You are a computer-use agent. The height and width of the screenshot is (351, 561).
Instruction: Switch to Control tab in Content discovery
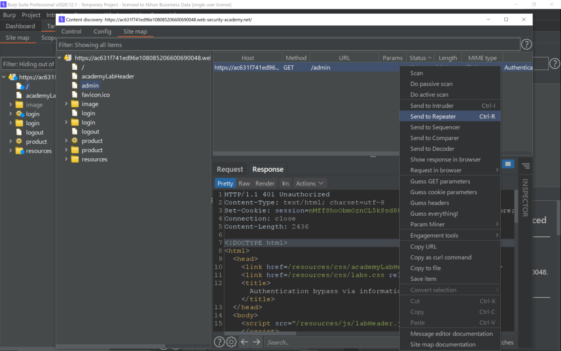click(71, 31)
